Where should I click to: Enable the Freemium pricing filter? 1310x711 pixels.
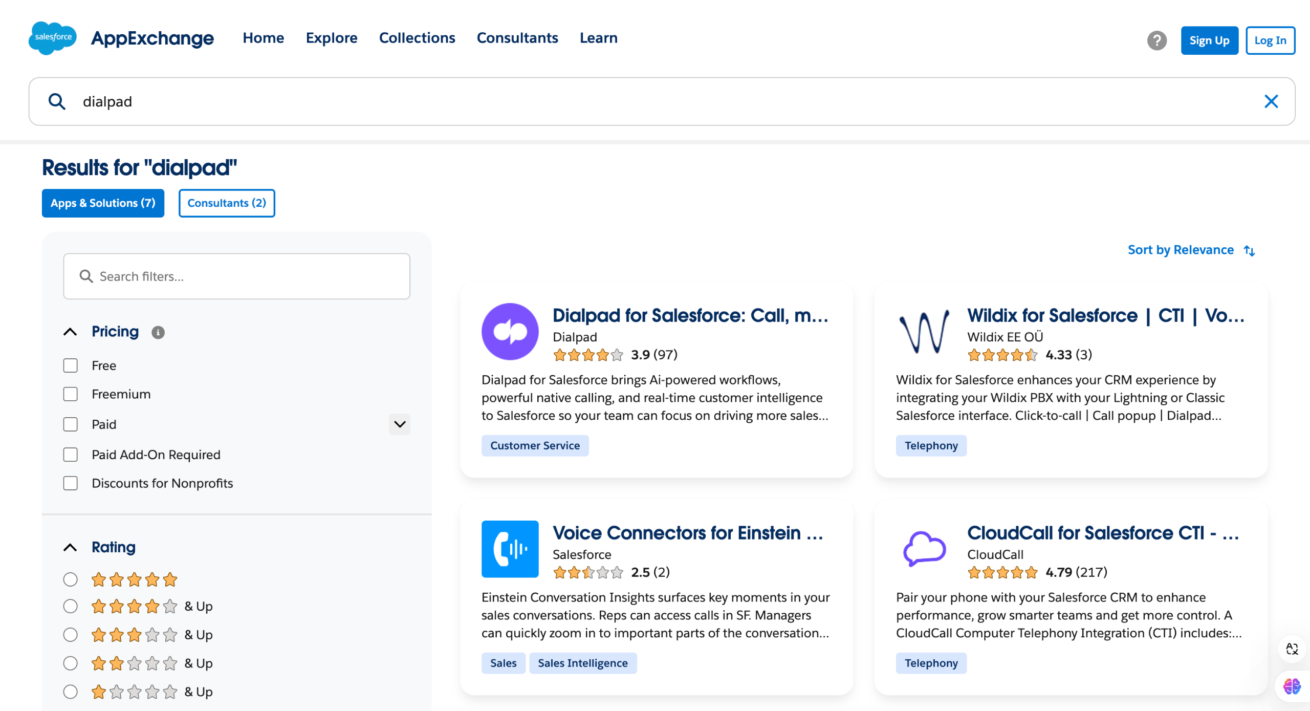pyautogui.click(x=71, y=394)
